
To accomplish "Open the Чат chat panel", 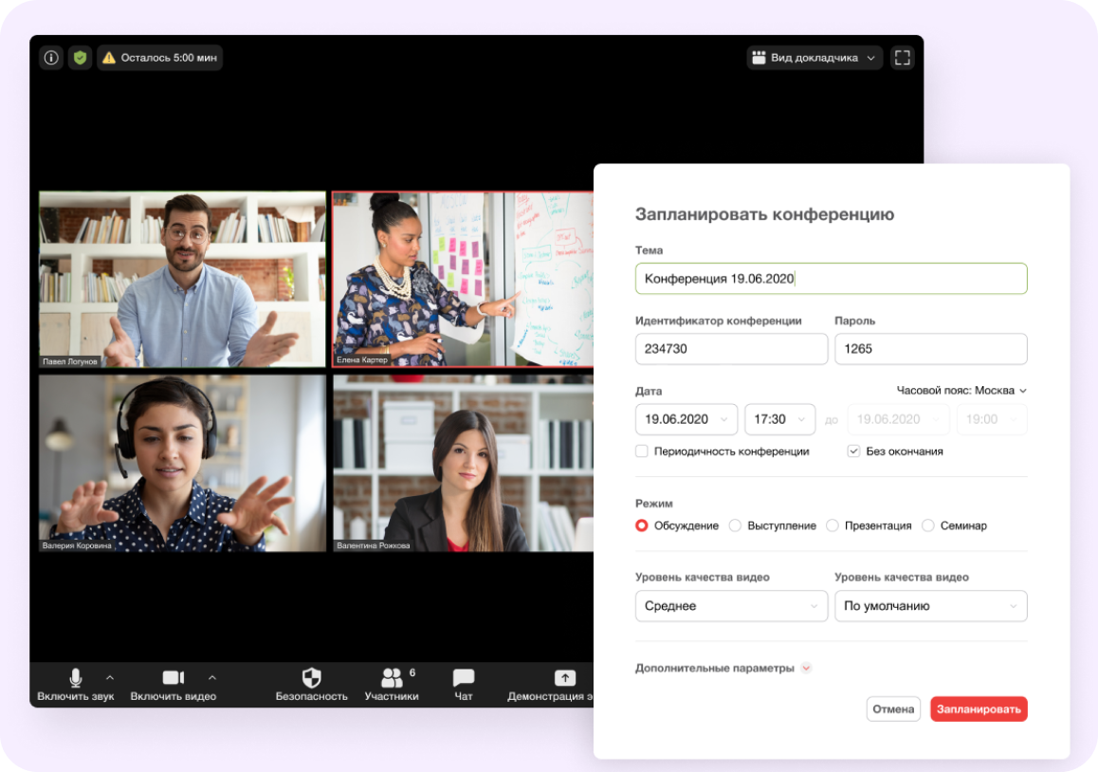I will click(x=464, y=685).
